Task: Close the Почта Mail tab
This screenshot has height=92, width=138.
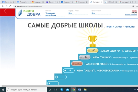Action: point(14,2)
